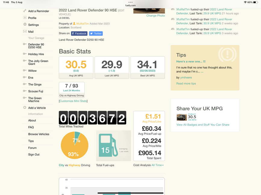Click the key icon next to Scouse Fuji
Image resolution: width=261 pixels, height=195 pixels.
[25, 91]
